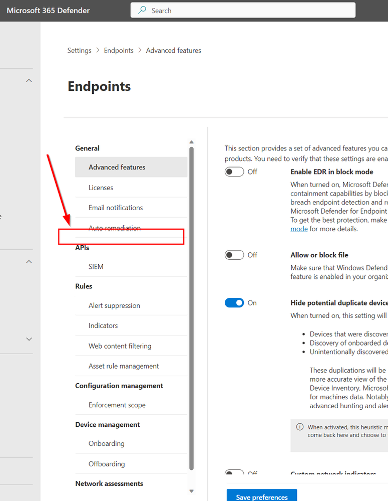The width and height of the screenshot is (388, 501).
Task: Open the SIEM settings page
Action: click(131, 266)
